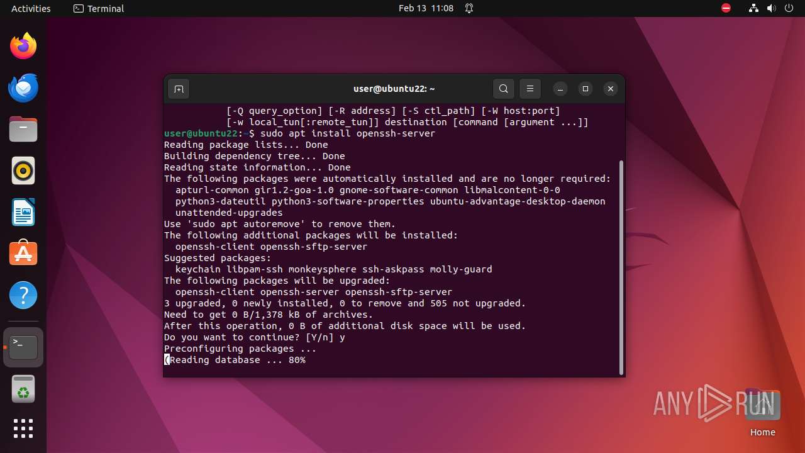Click the 'Reading database ... 80%' line

click(x=235, y=360)
